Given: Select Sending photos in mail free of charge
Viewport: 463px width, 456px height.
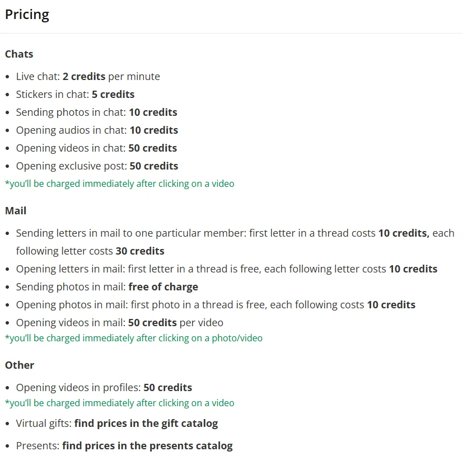Looking at the screenshot, I should click(107, 287).
